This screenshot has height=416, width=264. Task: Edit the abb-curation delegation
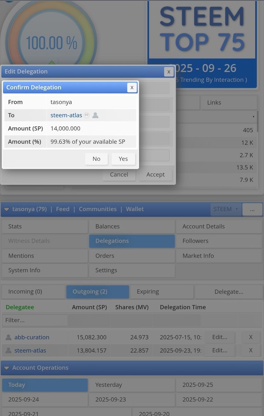(x=220, y=337)
